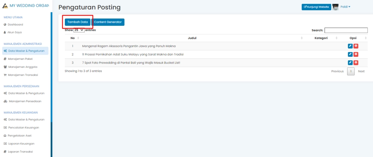Screen dimensions: 373x157
Task: Click the Kunjungi Website button
Action: (316, 7)
